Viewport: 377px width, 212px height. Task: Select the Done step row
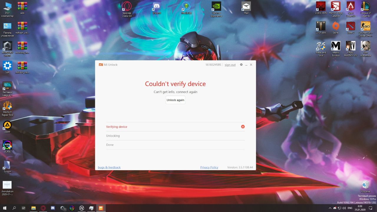pyautogui.click(x=175, y=145)
